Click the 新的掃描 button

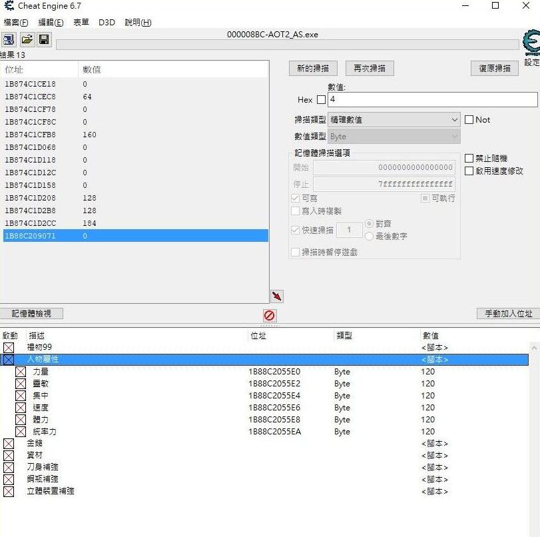[313, 68]
